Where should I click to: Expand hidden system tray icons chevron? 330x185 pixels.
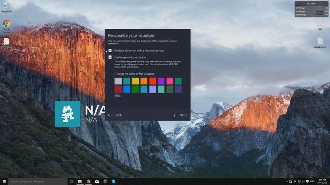(x=287, y=181)
